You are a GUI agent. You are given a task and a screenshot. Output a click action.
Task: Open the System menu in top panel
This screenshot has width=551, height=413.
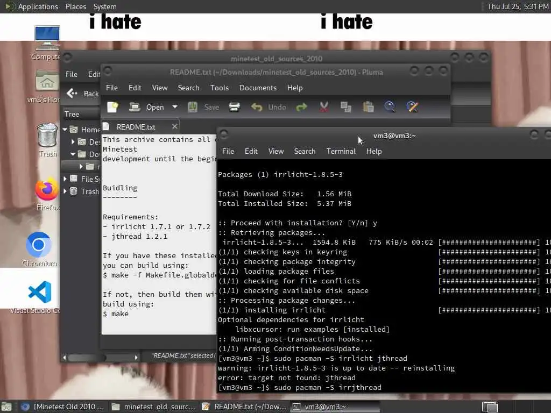105,6
